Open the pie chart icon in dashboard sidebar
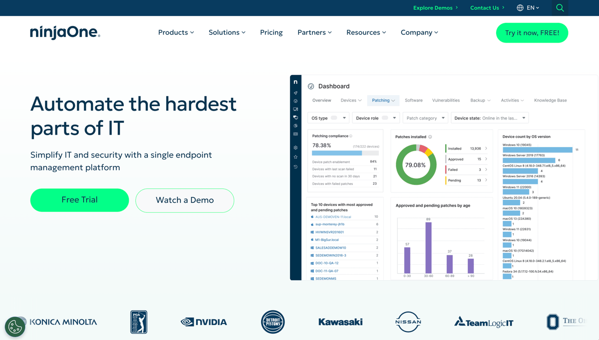599x340 pixels. [296, 126]
